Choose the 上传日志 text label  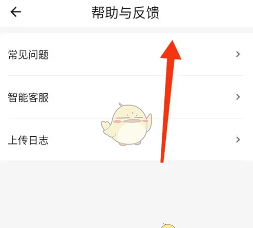click(x=28, y=140)
